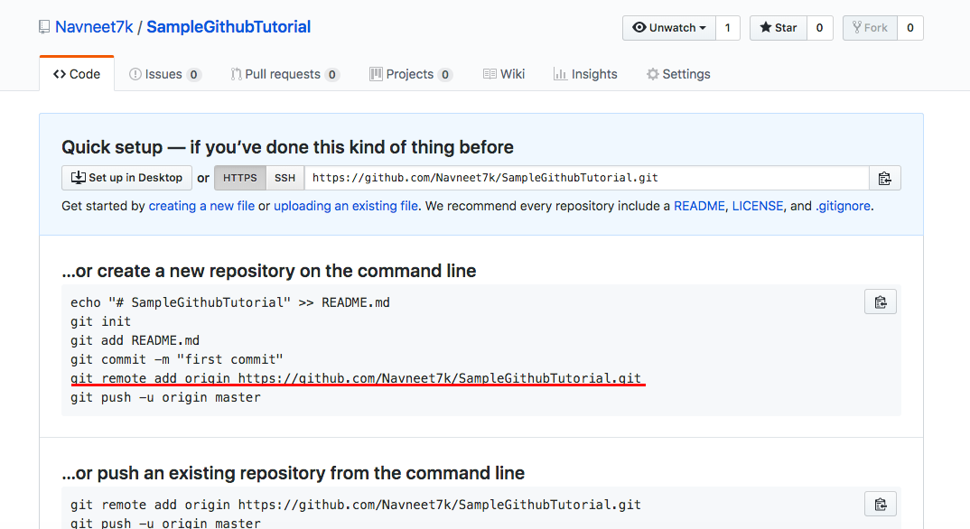Star the SampleGithubTutorial repository
Image resolution: width=970 pixels, height=529 pixels.
(779, 28)
